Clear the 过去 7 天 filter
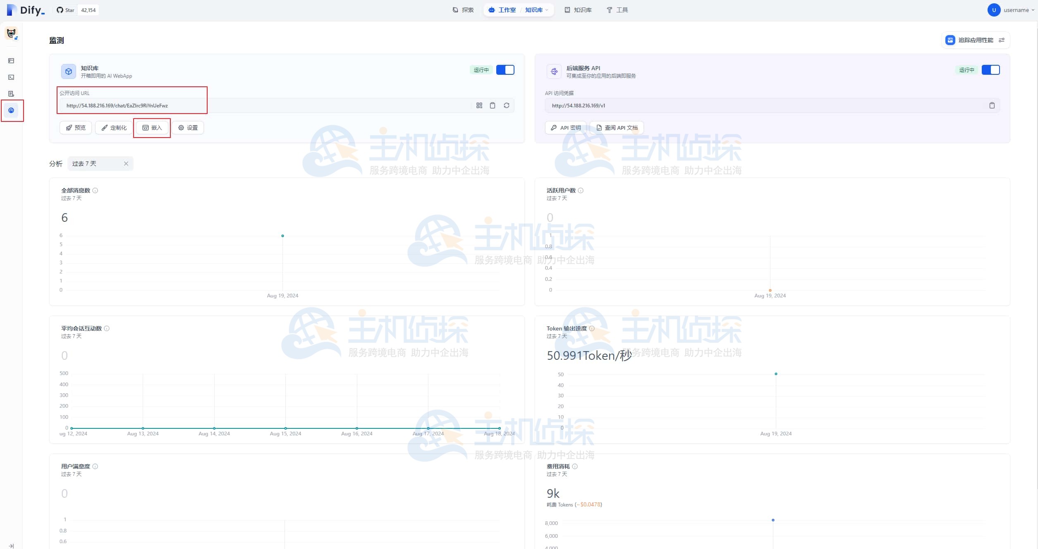Screen dimensions: 1038x549 126,164
